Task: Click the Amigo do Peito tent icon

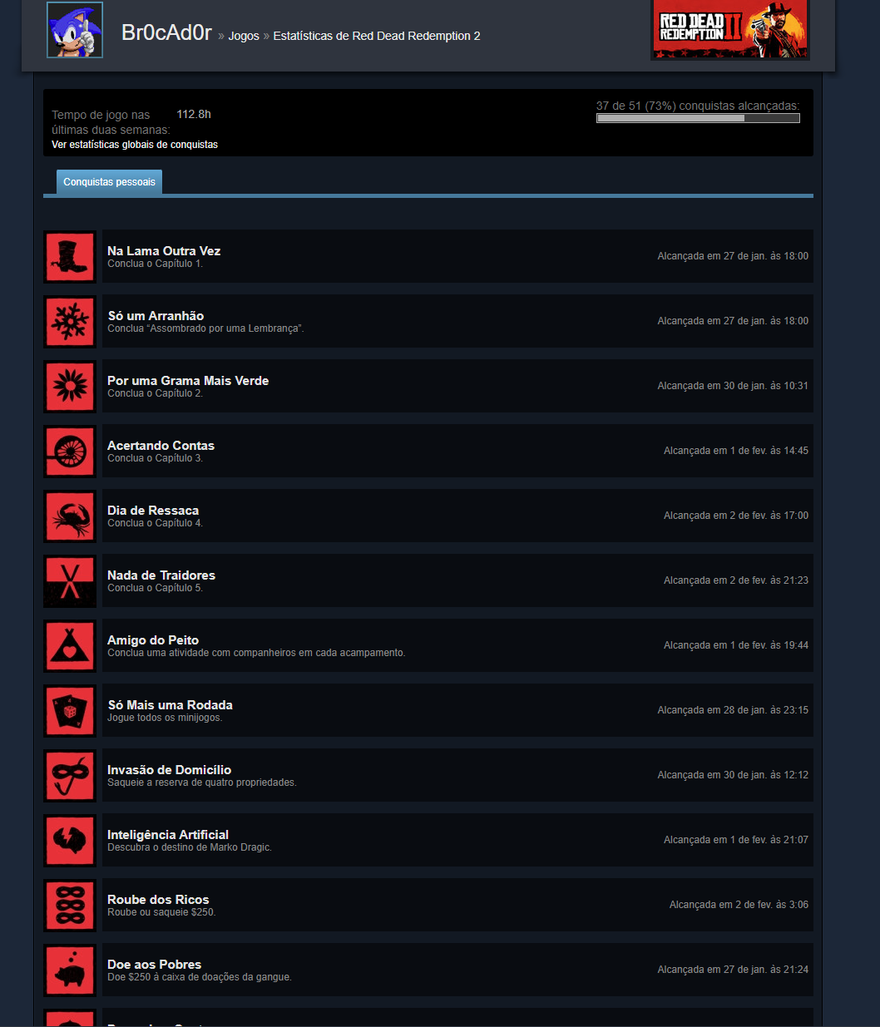Action: [x=69, y=645]
